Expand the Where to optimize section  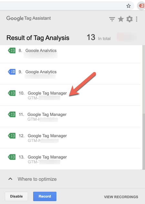click(x=33, y=179)
